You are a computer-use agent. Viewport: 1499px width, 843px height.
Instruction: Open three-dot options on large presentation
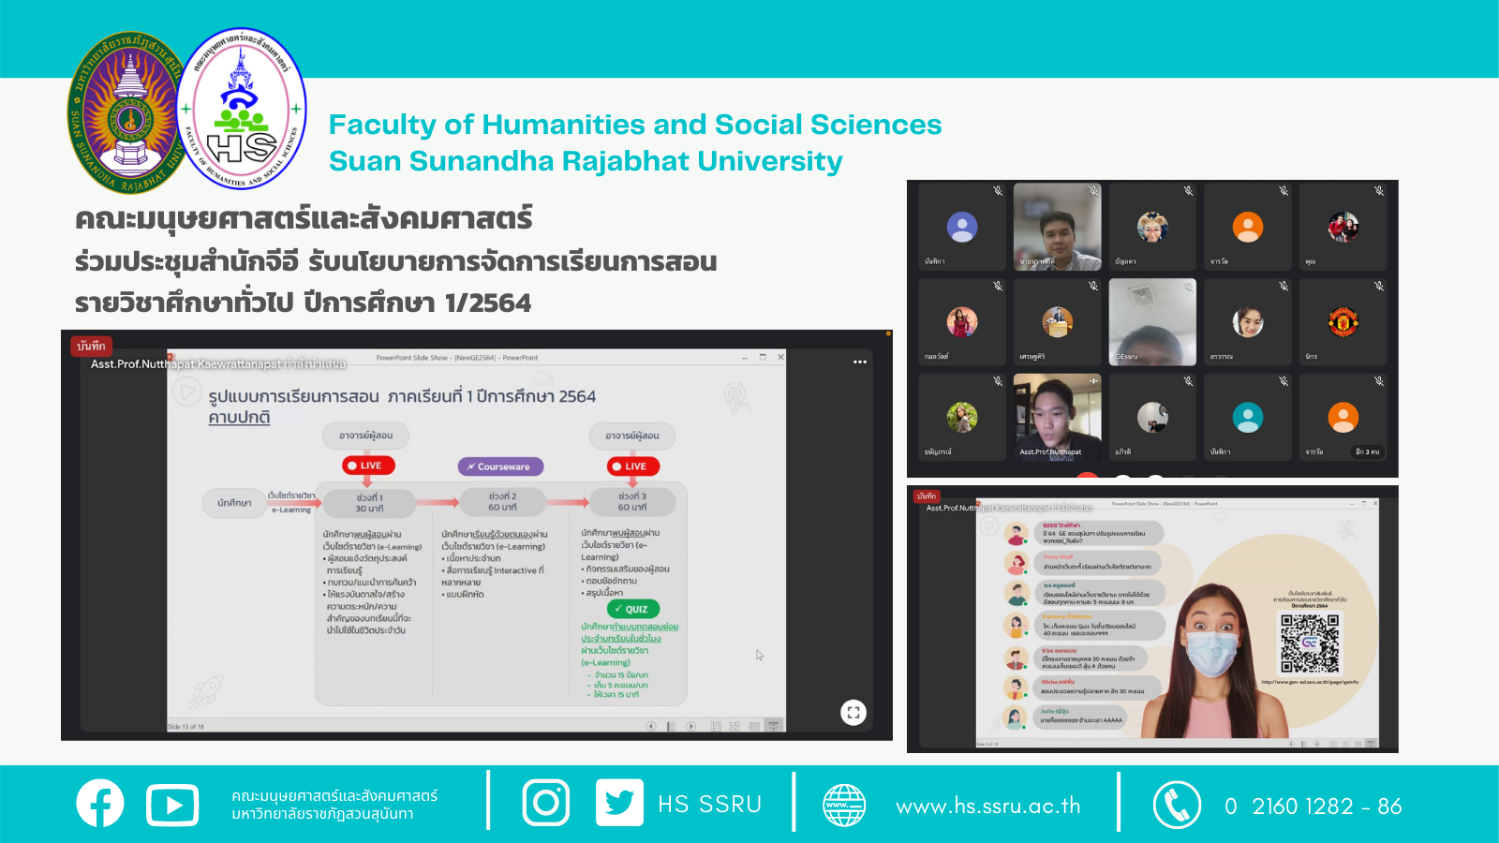coord(859,362)
